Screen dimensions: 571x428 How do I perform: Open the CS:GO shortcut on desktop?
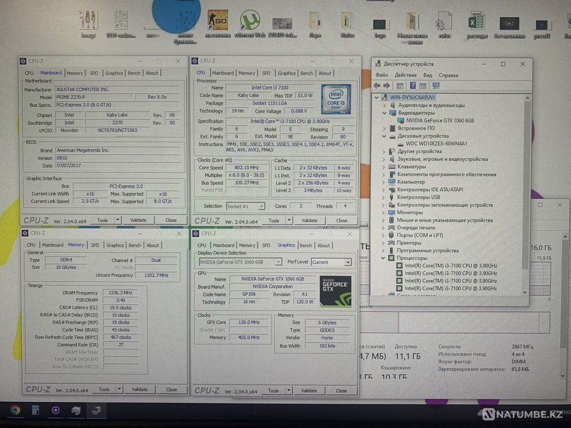pos(218,23)
